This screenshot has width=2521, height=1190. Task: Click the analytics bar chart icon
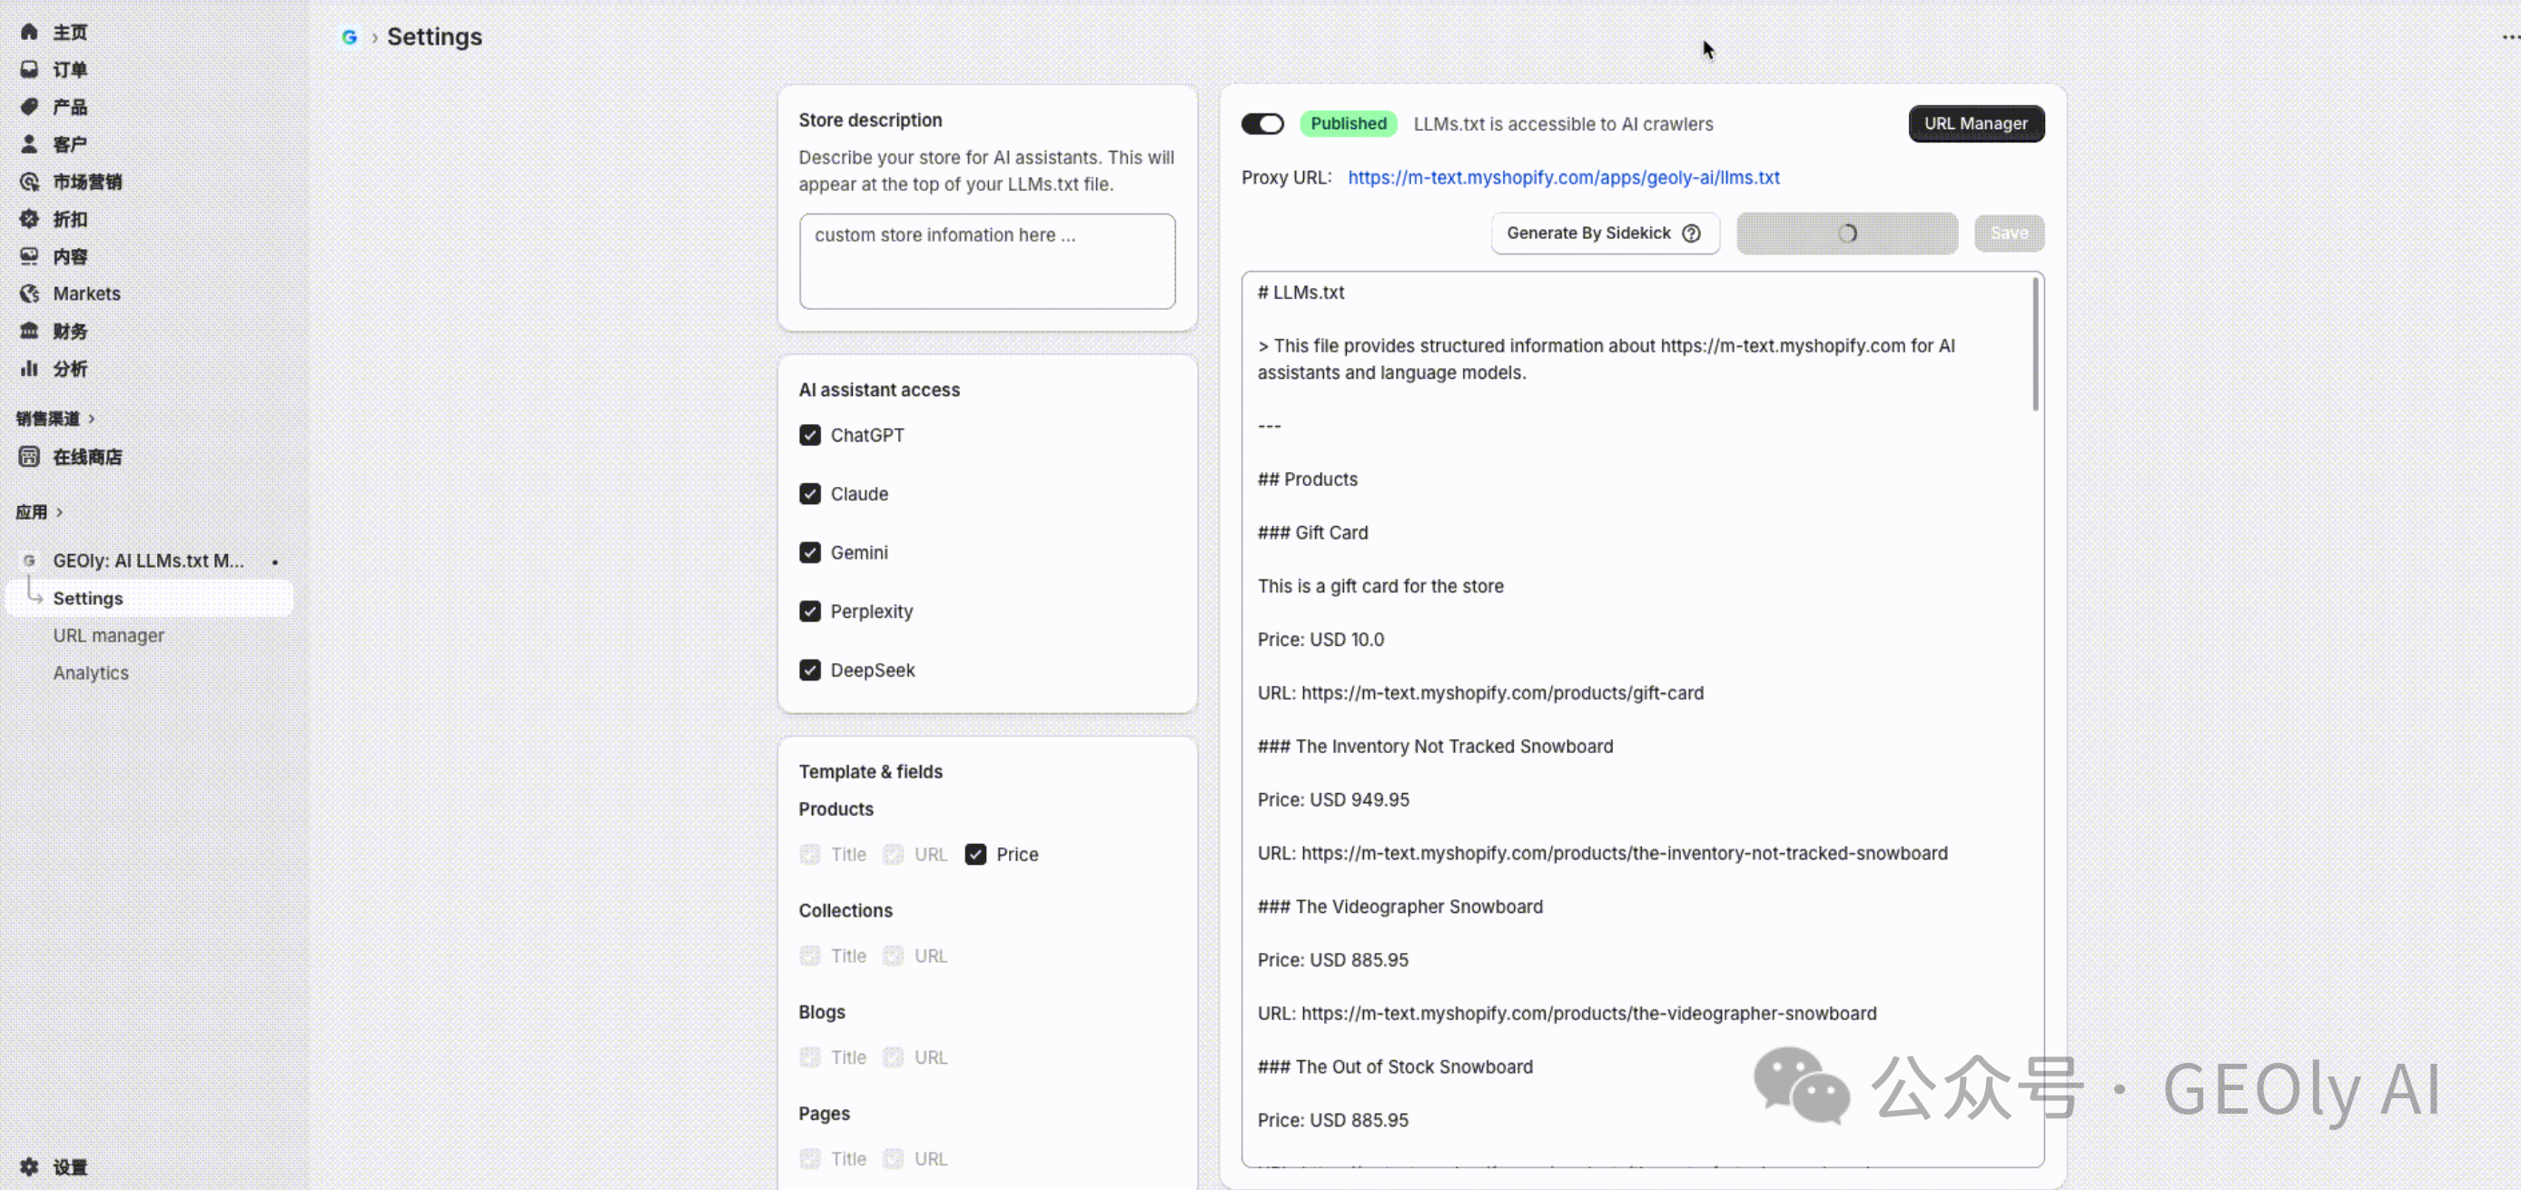29,369
